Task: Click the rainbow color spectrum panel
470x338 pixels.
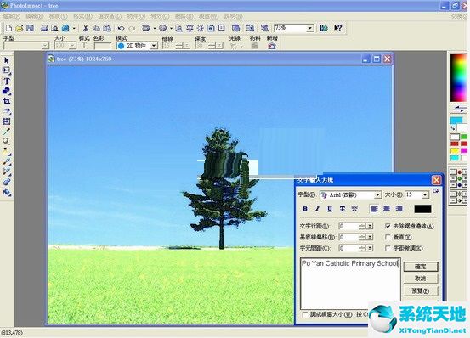Action: [x=459, y=78]
